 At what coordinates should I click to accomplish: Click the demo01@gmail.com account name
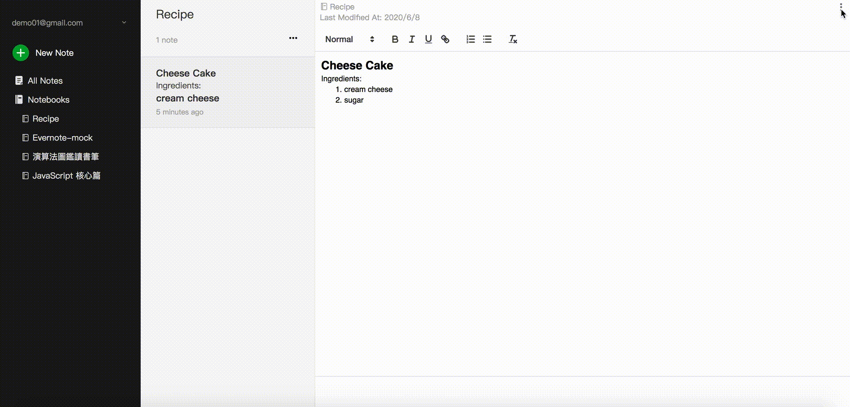[47, 23]
